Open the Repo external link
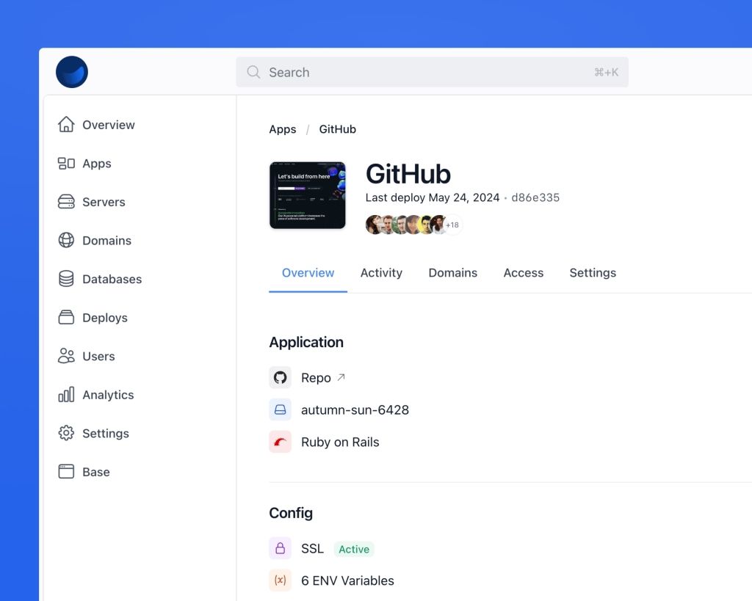The image size is (752, 601). click(x=341, y=378)
